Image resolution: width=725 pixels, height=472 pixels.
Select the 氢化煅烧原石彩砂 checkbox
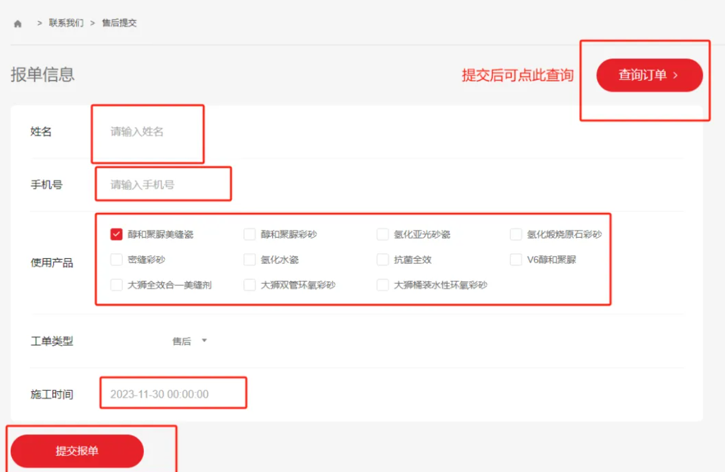tap(516, 235)
